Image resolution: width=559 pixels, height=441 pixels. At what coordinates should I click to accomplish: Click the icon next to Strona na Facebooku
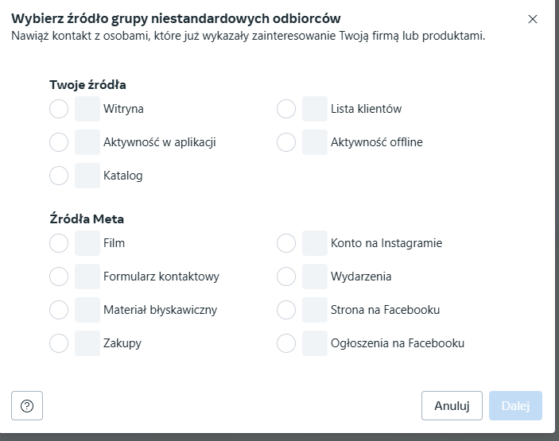pos(315,310)
